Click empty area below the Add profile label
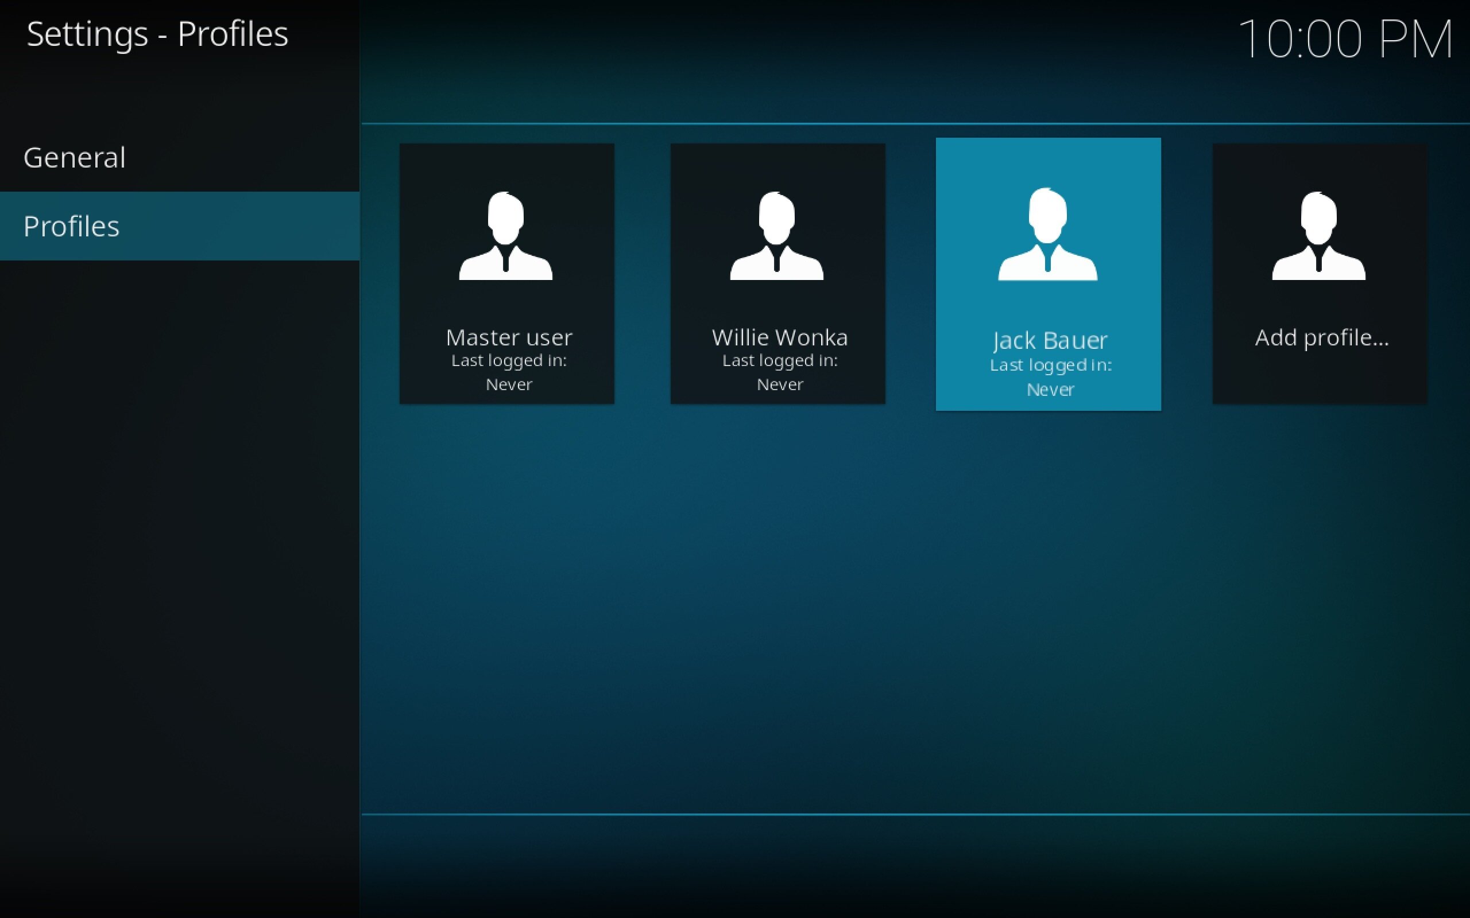The height and width of the screenshot is (918, 1470). click(x=1320, y=378)
